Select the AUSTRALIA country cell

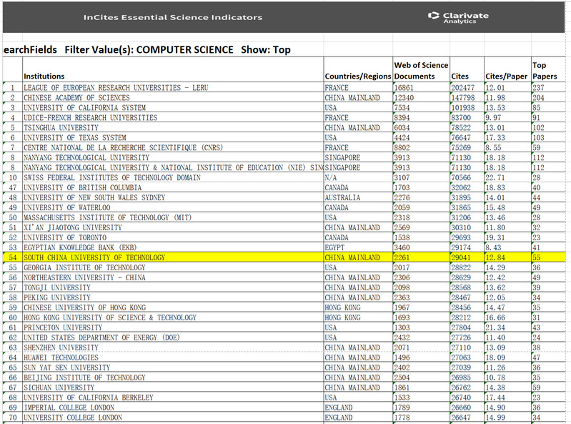358,197
